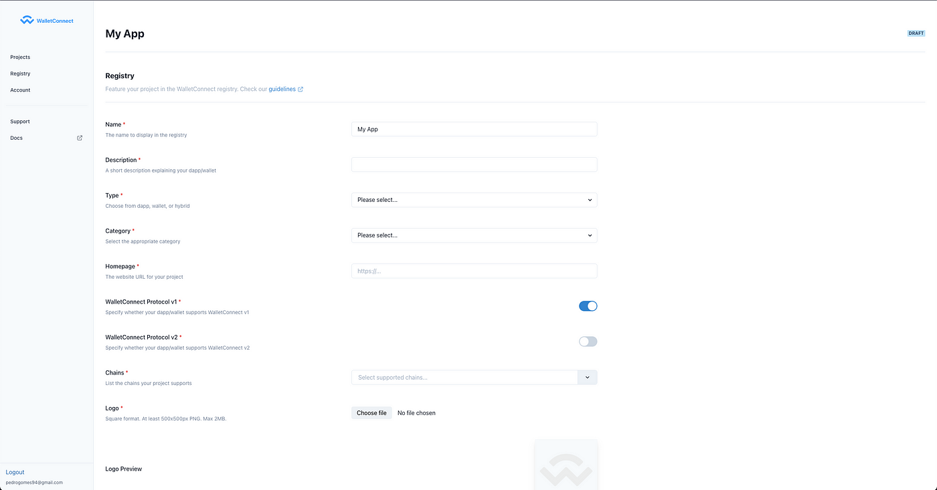937x490 pixels.
Task: Click the Logout link
Action: [15, 472]
